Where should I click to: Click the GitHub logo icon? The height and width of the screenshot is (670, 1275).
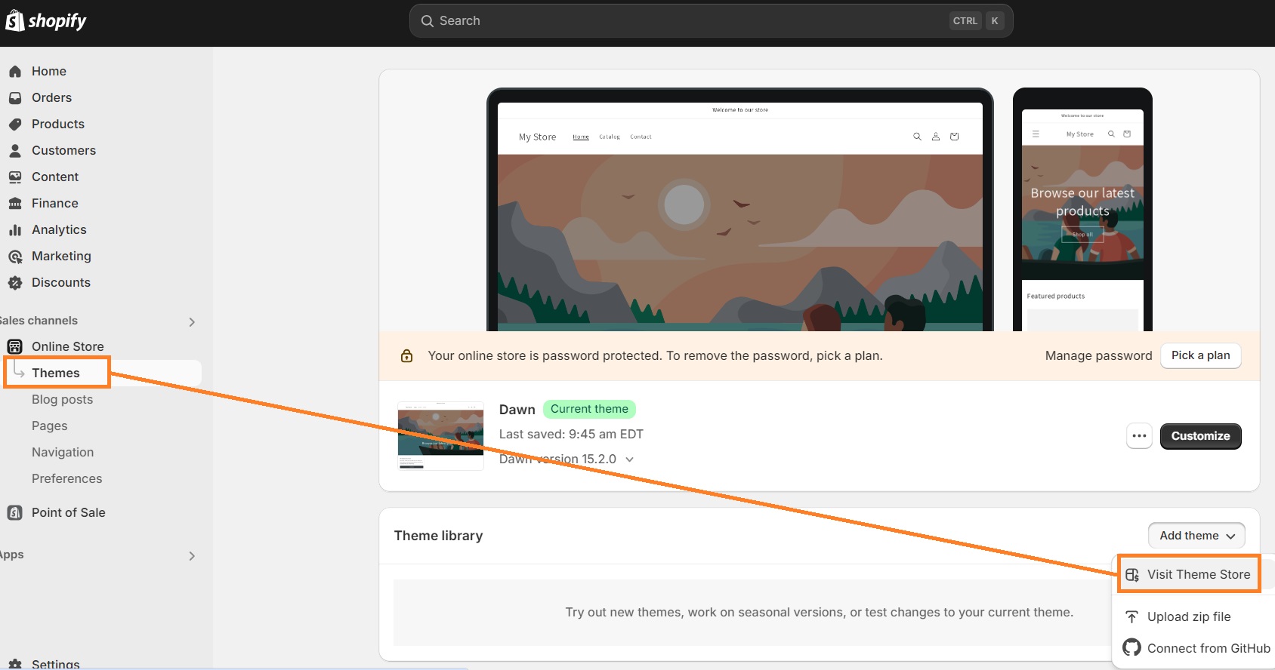1131,647
